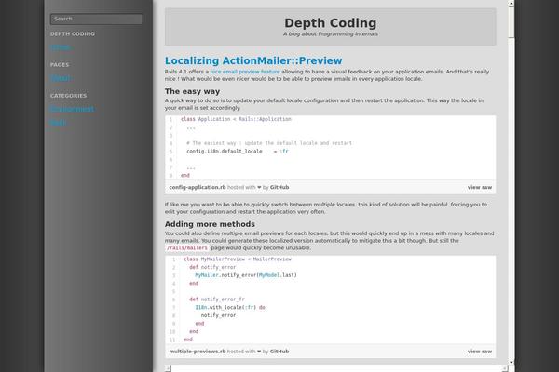Image resolution: width=559 pixels, height=372 pixels.
Task: Click subtitle 'A blog about Programming Internals'
Action: point(331,34)
